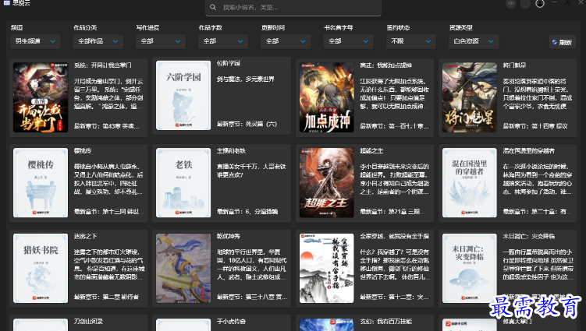The image size is (586, 331).
Task: Toggle the eye visibility icon in title bar
Action: pyautogui.click(x=511, y=4)
